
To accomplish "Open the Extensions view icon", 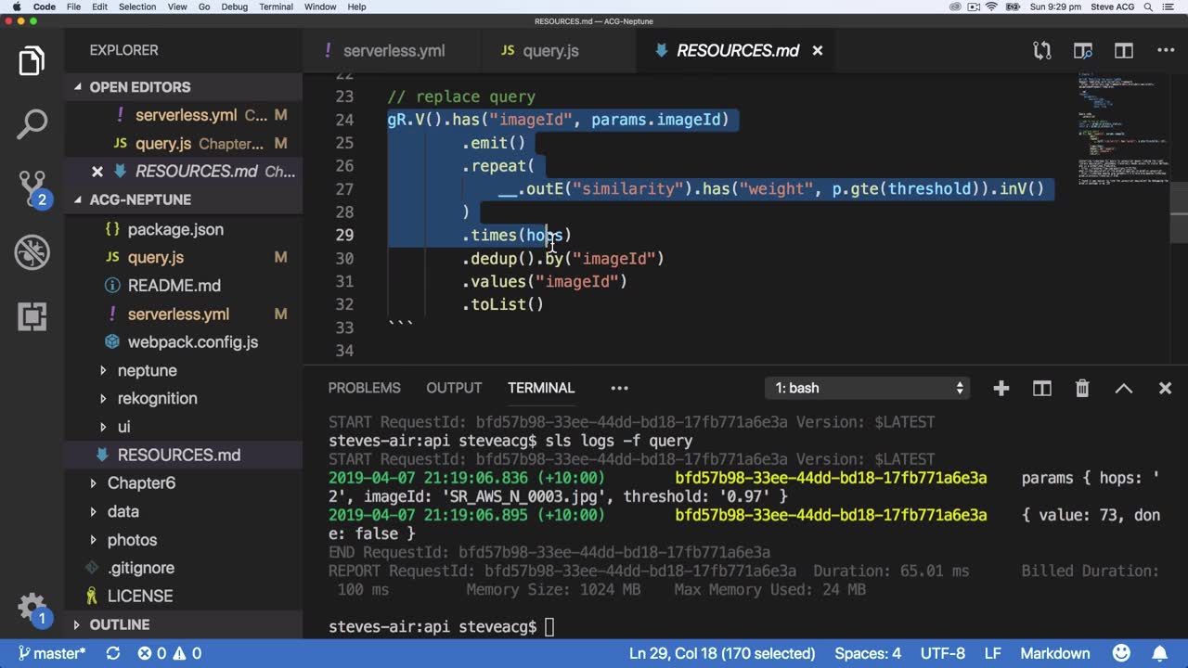I will (32, 316).
